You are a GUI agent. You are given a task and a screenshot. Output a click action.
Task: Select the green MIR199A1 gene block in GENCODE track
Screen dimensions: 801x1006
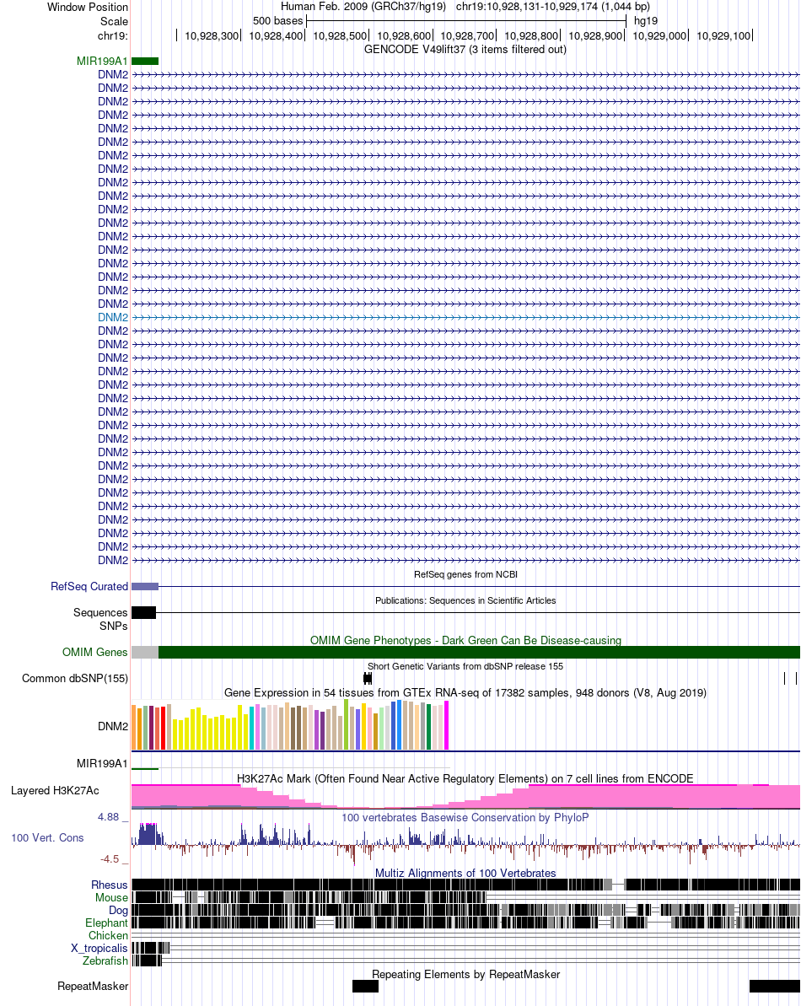point(145,61)
